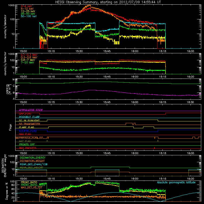Click the 16:00 tick under the GOES15 panel

pos(135,102)
